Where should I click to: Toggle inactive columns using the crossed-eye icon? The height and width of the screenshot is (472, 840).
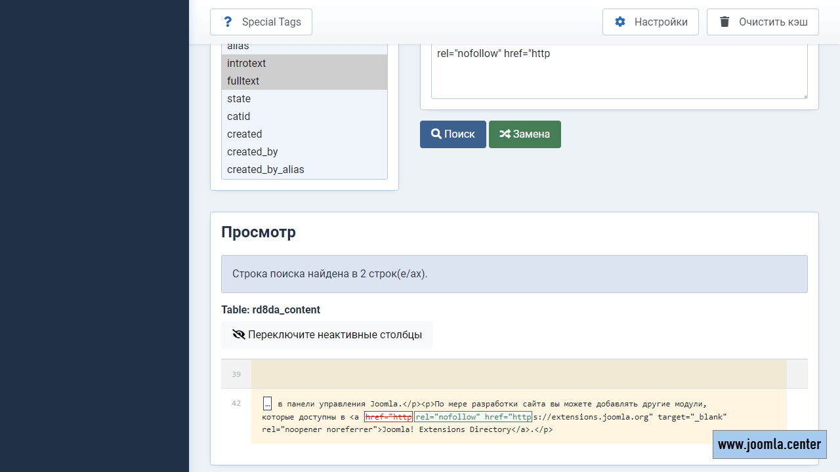point(239,334)
